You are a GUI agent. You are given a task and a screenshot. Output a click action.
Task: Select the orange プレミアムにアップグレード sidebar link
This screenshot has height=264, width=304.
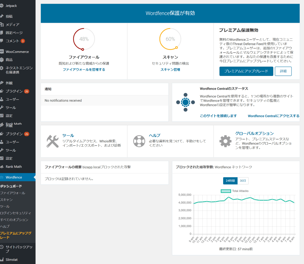16,235
